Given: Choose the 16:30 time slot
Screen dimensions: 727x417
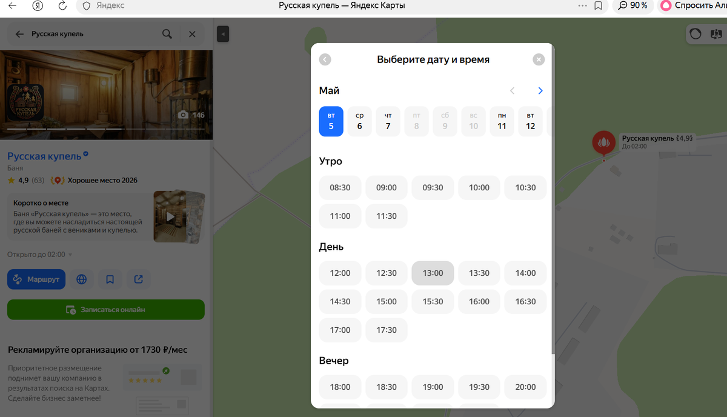Looking at the screenshot, I should coord(525,301).
